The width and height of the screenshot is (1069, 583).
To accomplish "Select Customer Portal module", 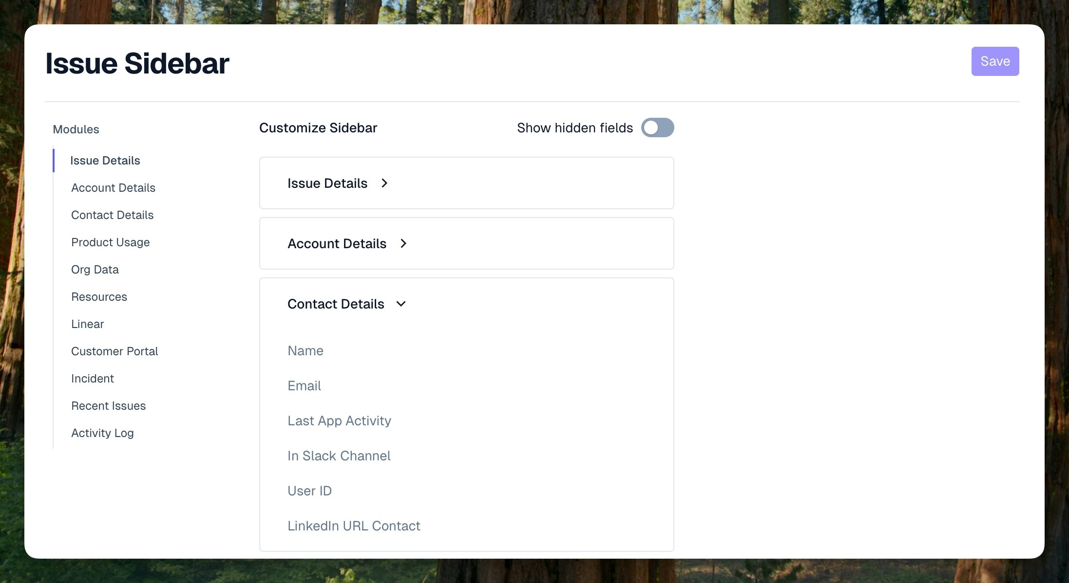I will 115,351.
